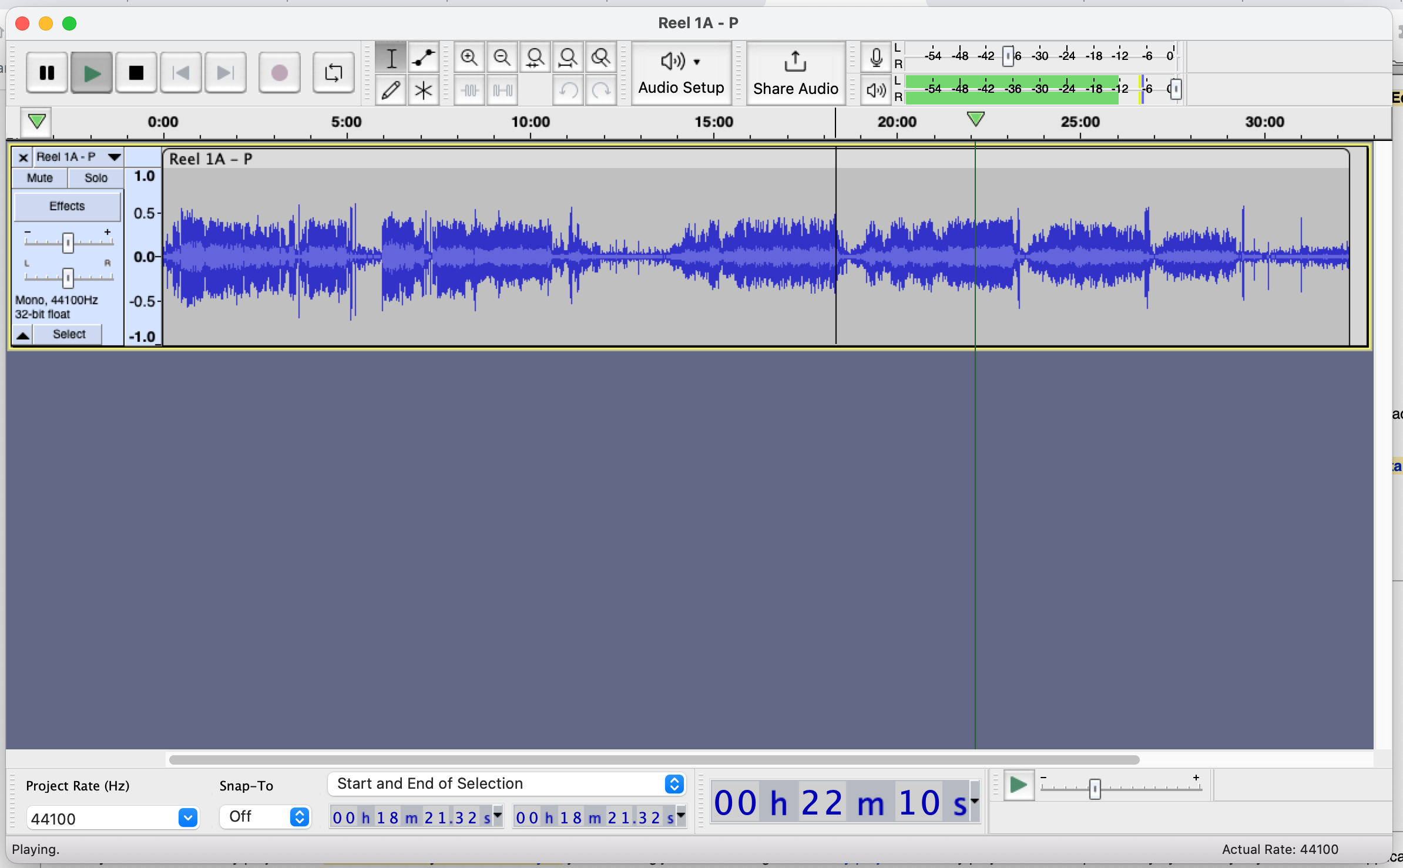Select the Draw pencil tool

pyautogui.click(x=391, y=90)
